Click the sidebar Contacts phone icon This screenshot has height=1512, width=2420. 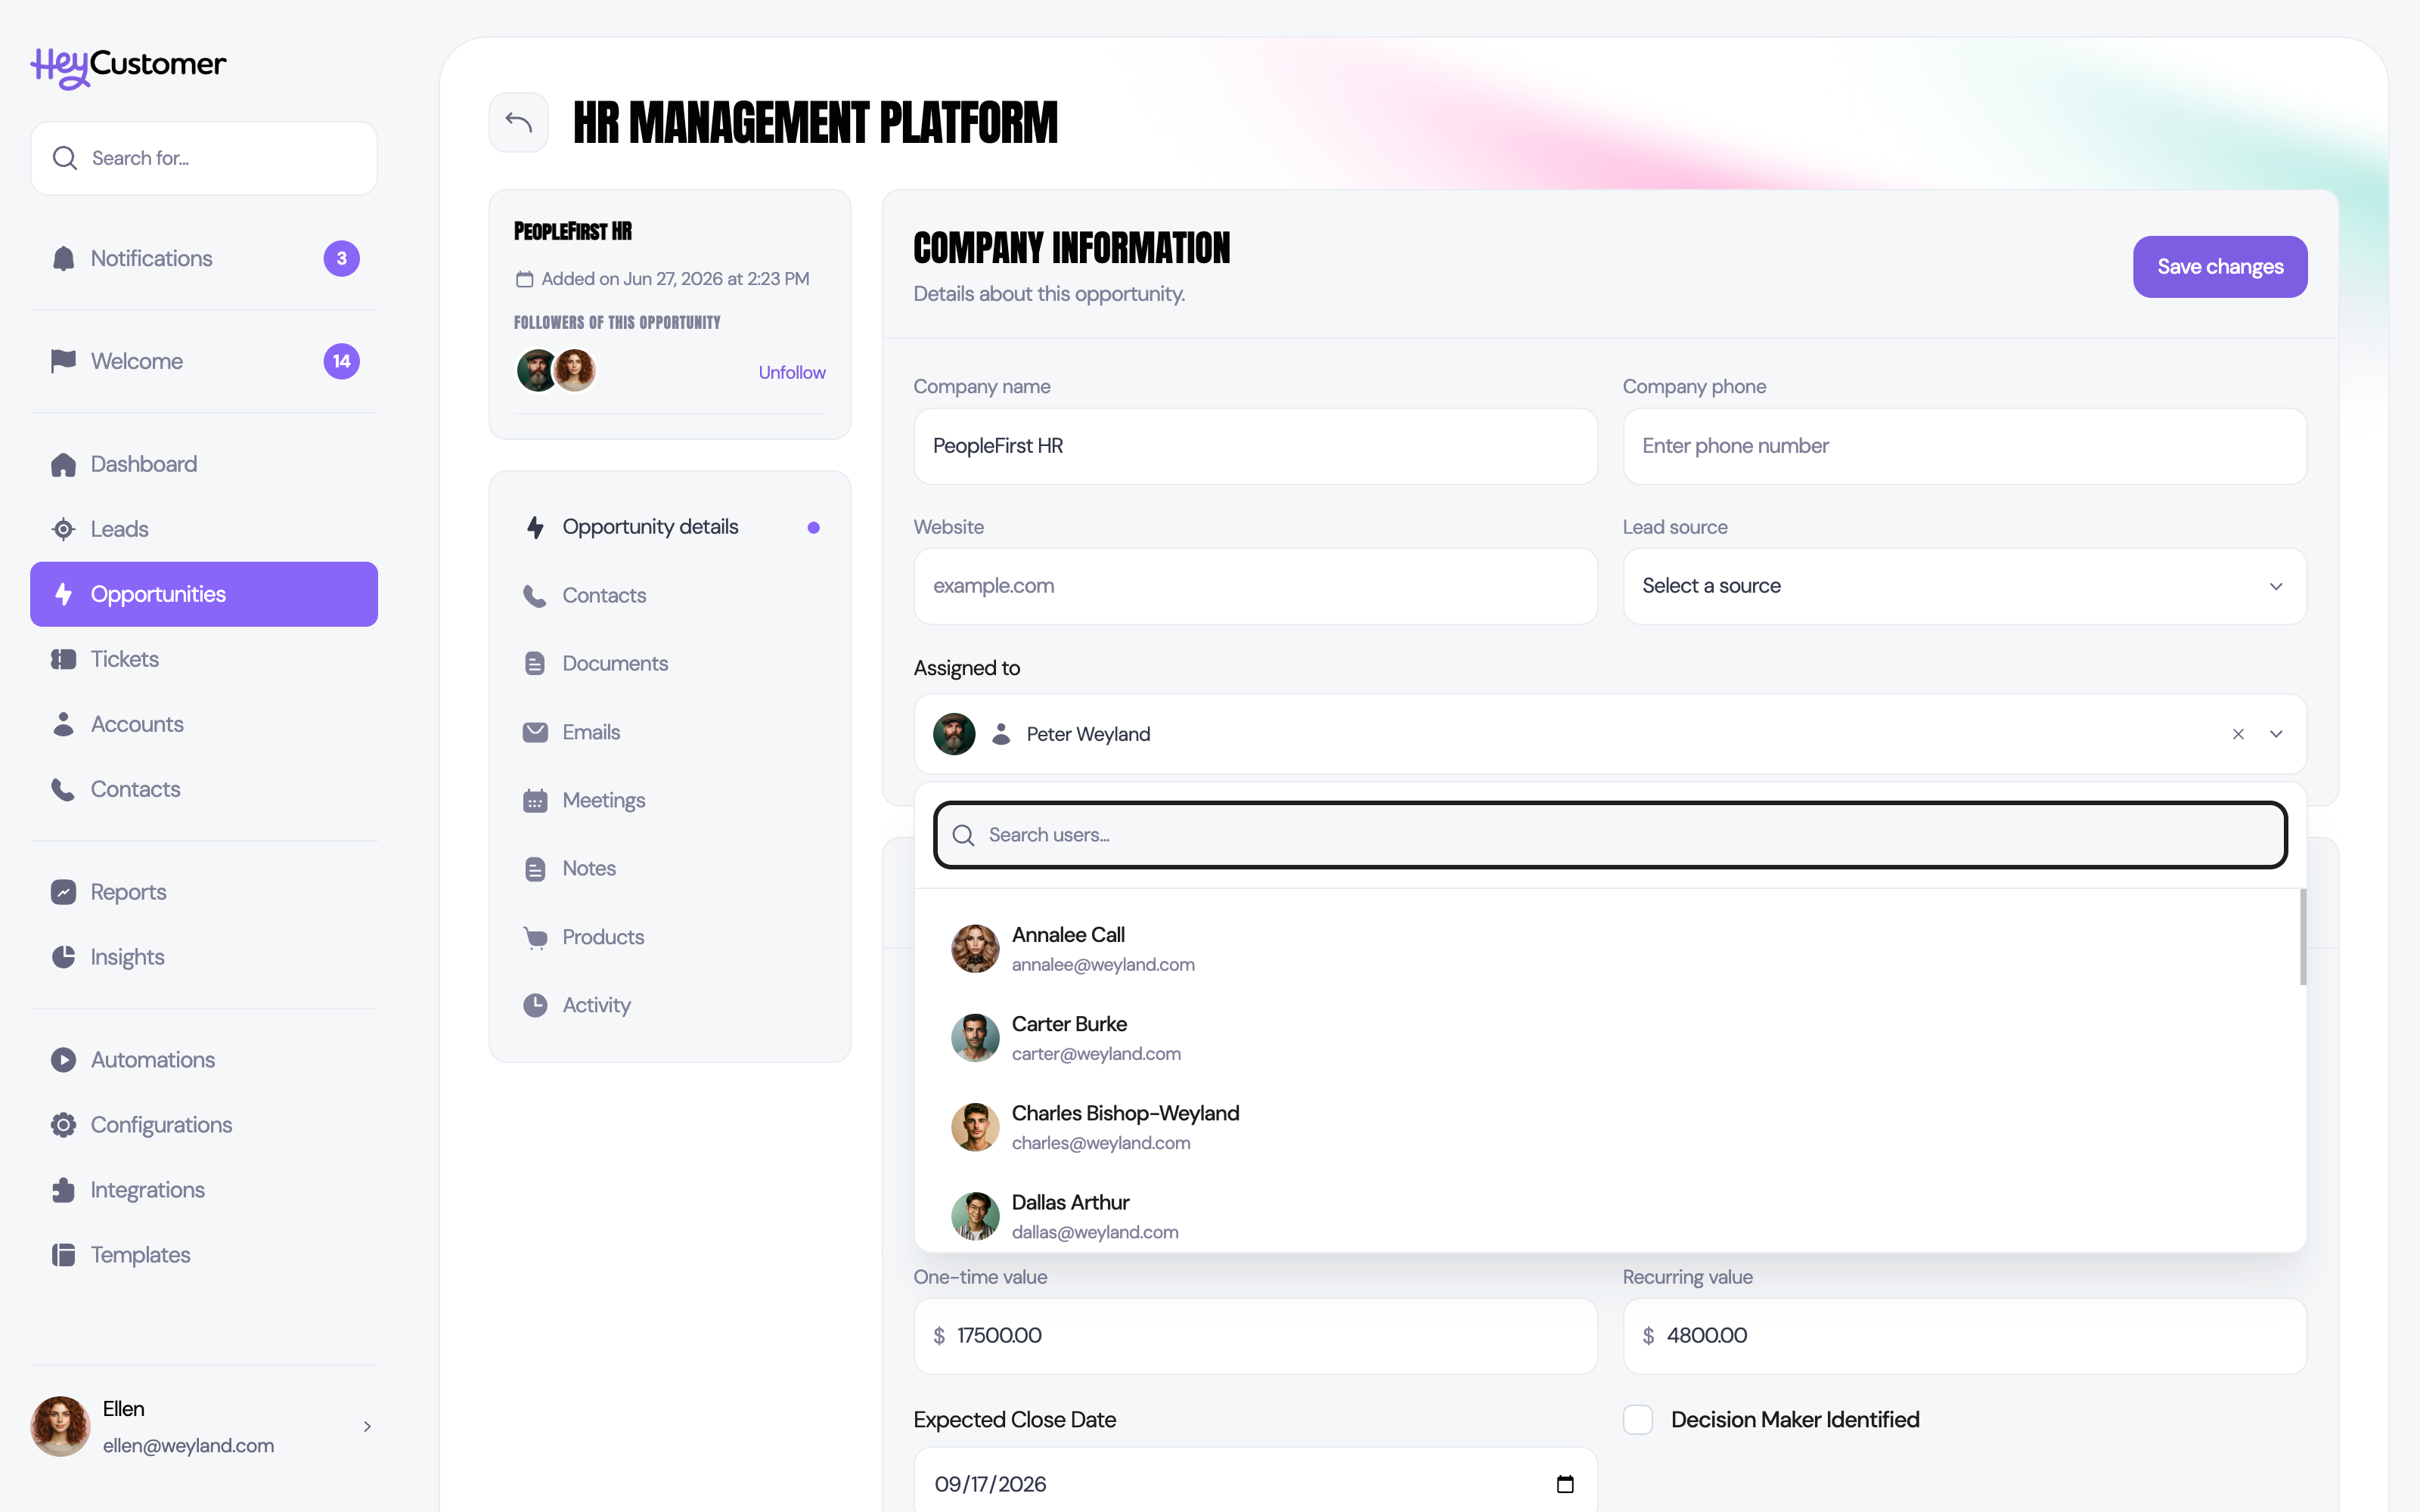point(63,789)
